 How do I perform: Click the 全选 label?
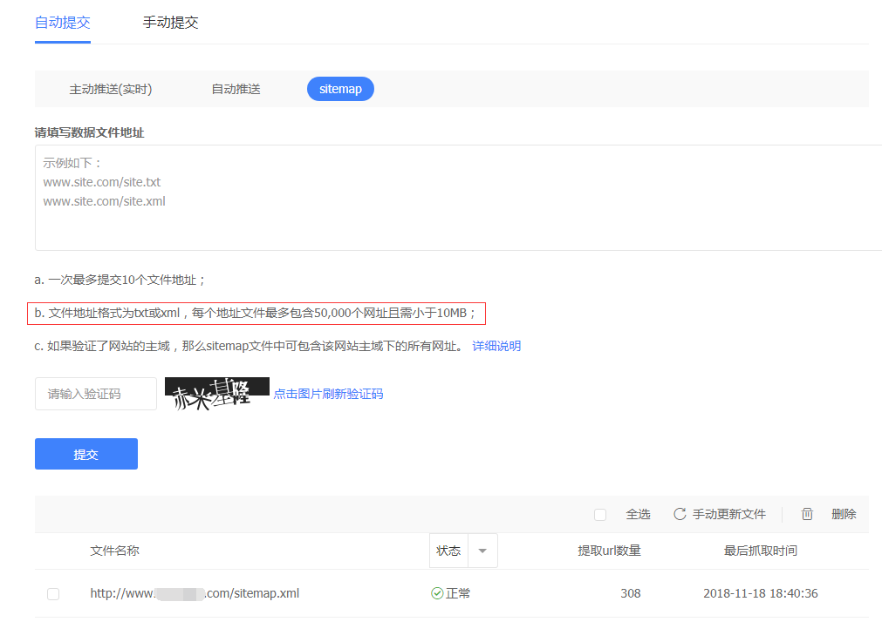click(x=638, y=514)
